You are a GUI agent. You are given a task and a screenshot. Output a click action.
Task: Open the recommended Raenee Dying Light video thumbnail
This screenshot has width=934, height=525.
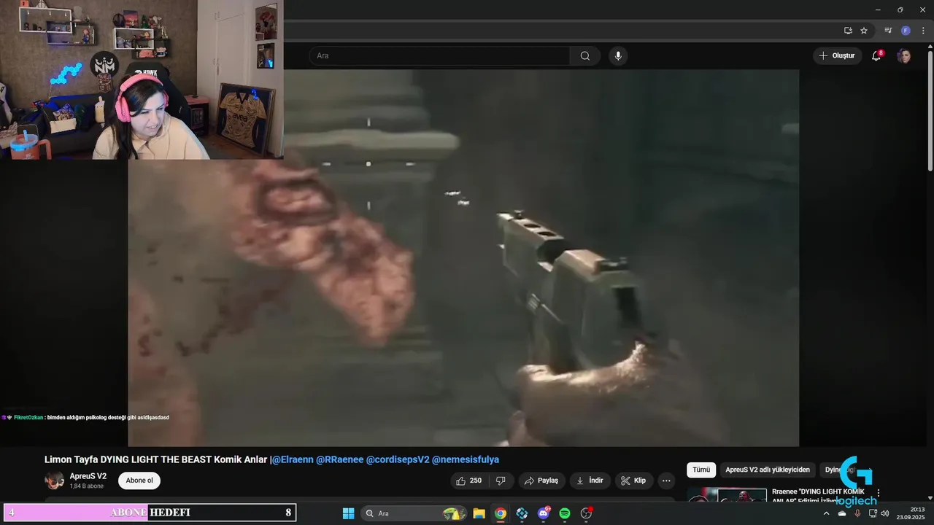(x=727, y=495)
